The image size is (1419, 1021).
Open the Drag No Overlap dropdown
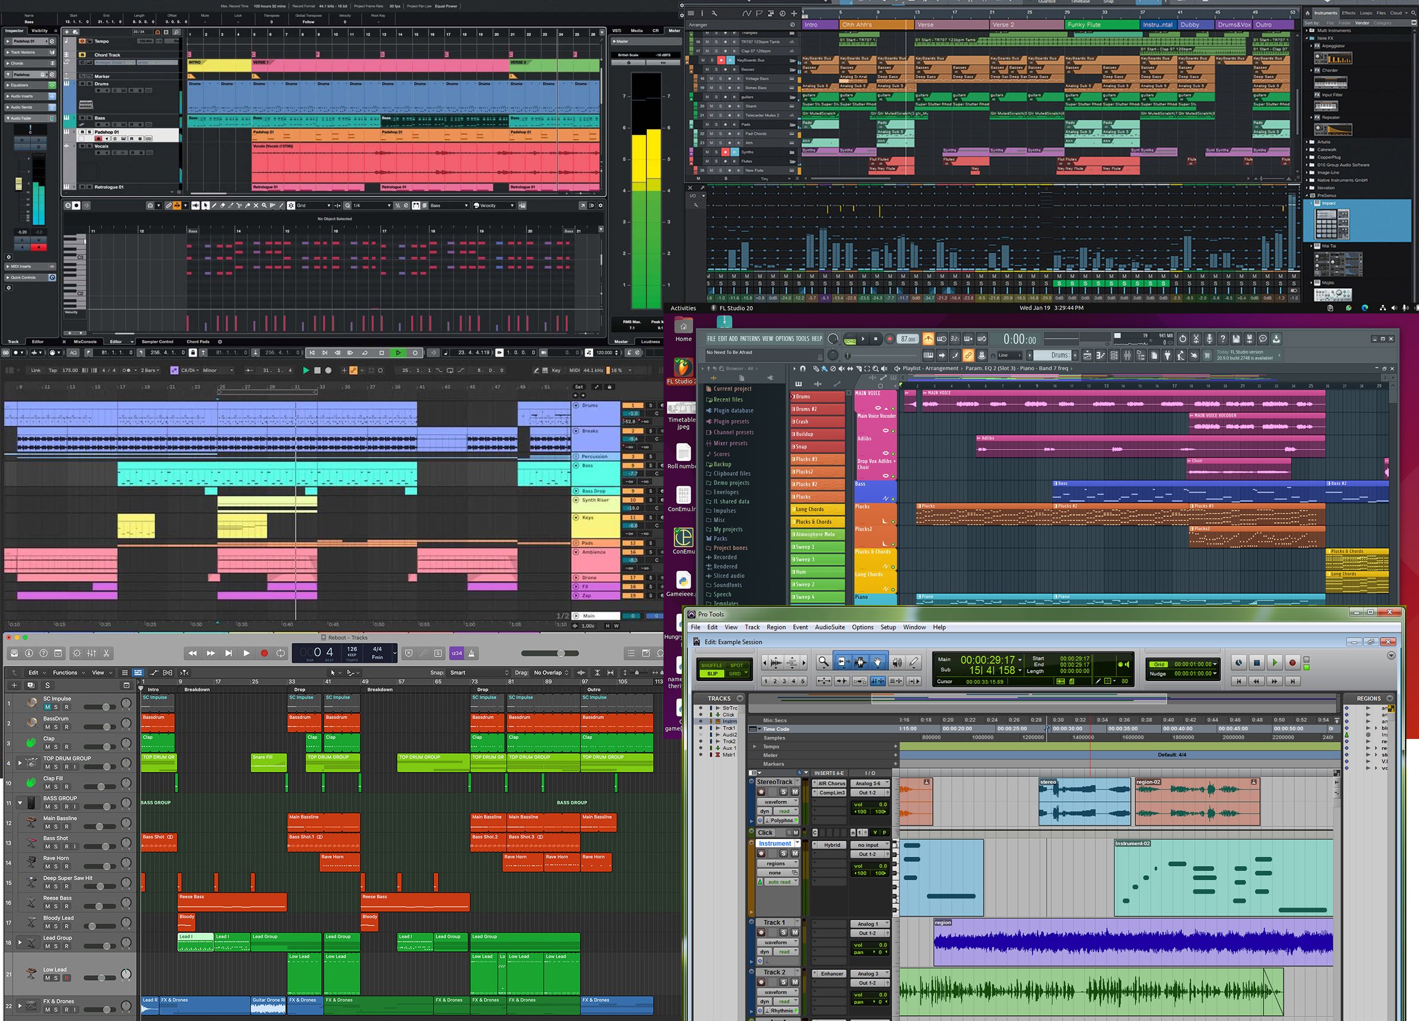click(551, 673)
